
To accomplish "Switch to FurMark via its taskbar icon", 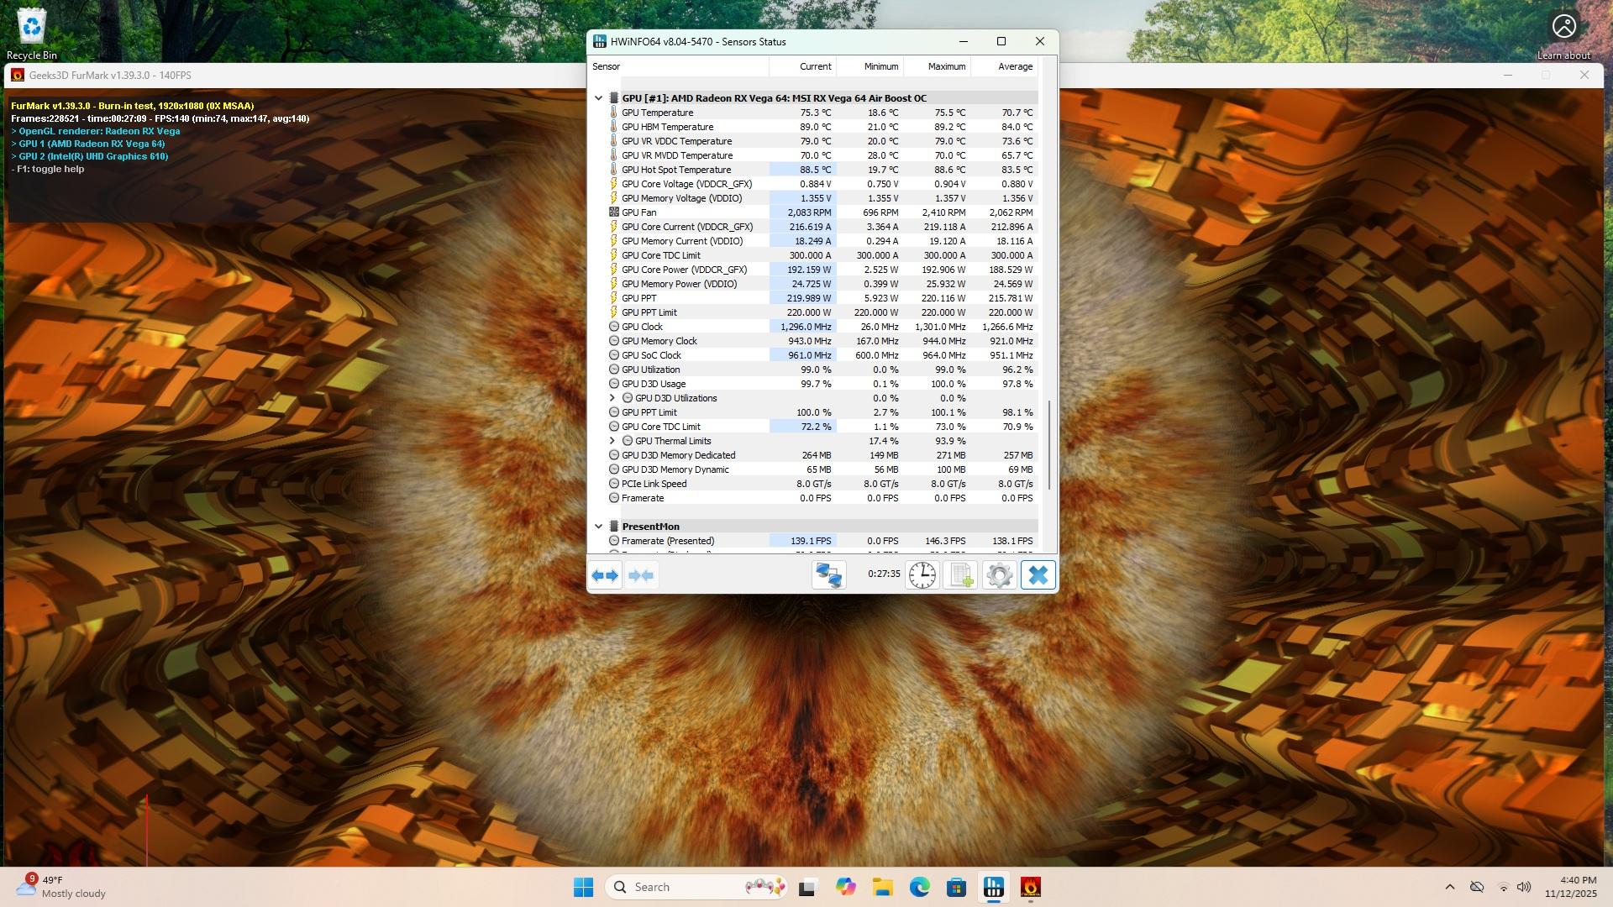I will 1030,887.
